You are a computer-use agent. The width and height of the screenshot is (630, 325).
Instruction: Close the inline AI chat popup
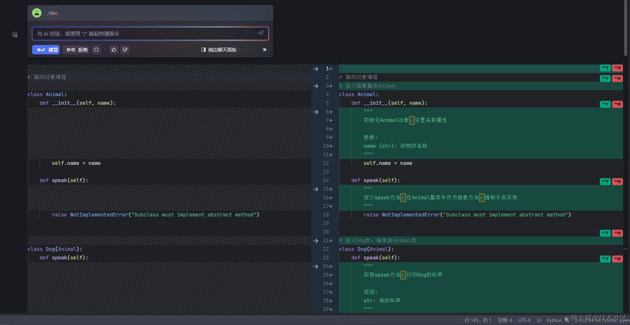[265, 50]
